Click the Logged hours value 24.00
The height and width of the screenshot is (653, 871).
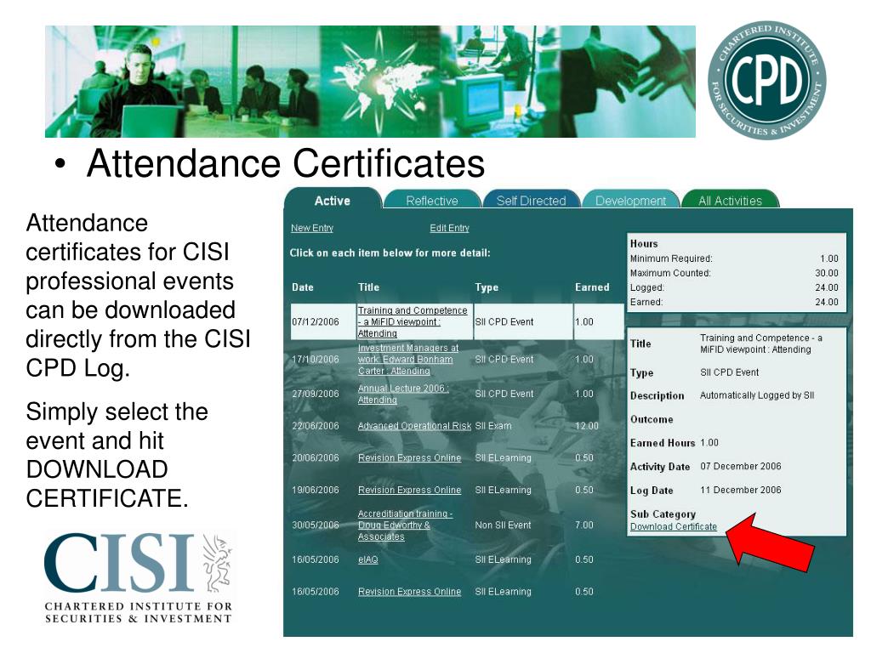(x=826, y=287)
